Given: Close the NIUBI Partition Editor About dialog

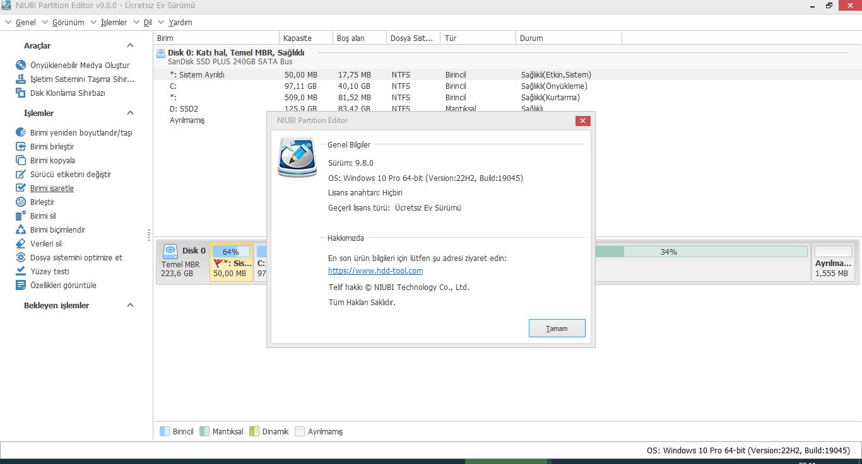Looking at the screenshot, I should pyautogui.click(x=583, y=120).
